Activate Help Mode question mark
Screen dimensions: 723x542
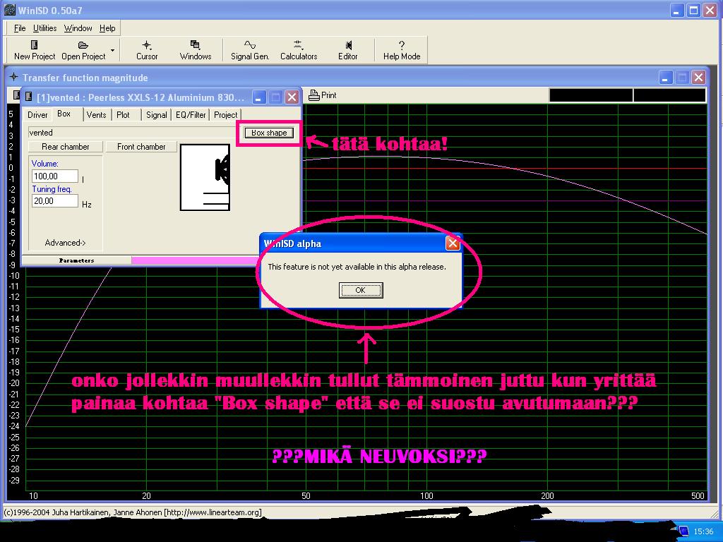[402, 45]
